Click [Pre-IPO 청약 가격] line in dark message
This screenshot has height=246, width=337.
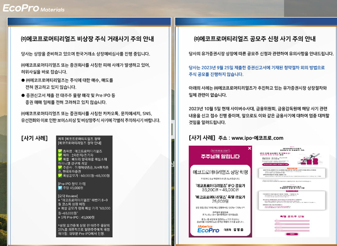72,184
